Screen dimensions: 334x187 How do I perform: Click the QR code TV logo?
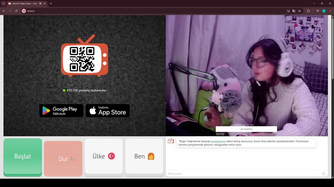[85, 56]
